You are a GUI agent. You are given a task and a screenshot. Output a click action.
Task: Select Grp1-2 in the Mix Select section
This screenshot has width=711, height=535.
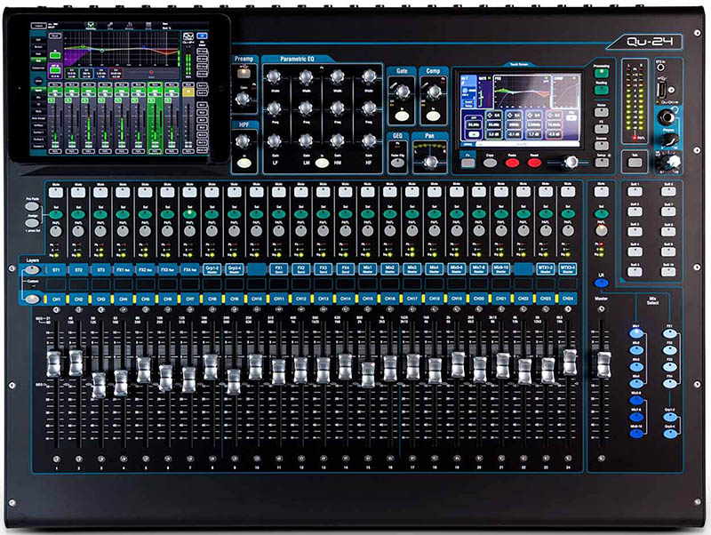[670, 417]
